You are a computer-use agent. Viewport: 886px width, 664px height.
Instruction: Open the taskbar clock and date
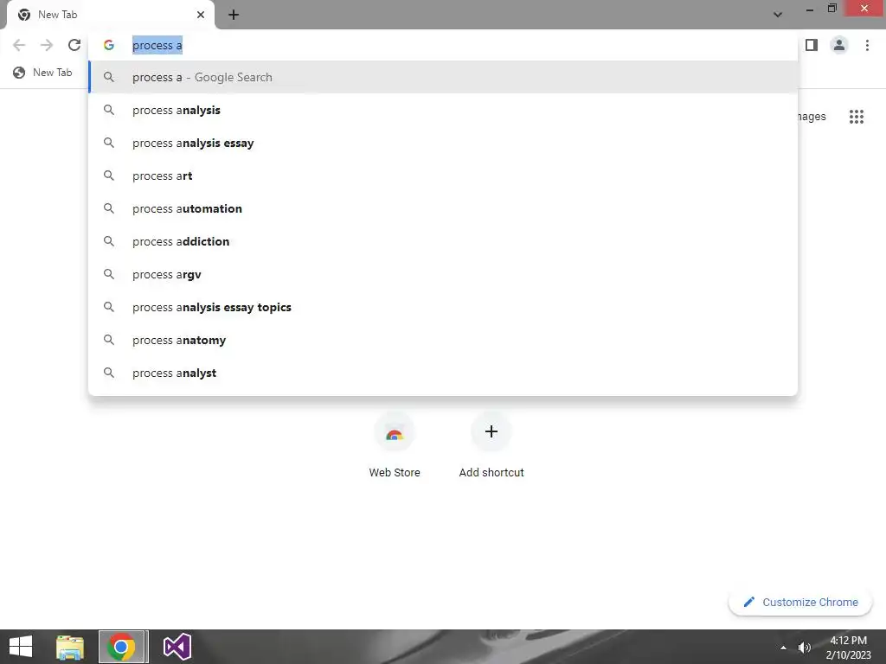tap(848, 647)
